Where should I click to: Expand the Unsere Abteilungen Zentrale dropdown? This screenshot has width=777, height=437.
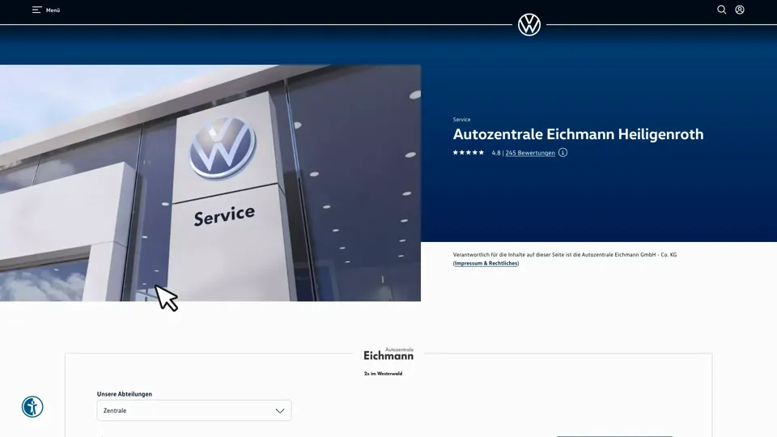[x=193, y=411]
